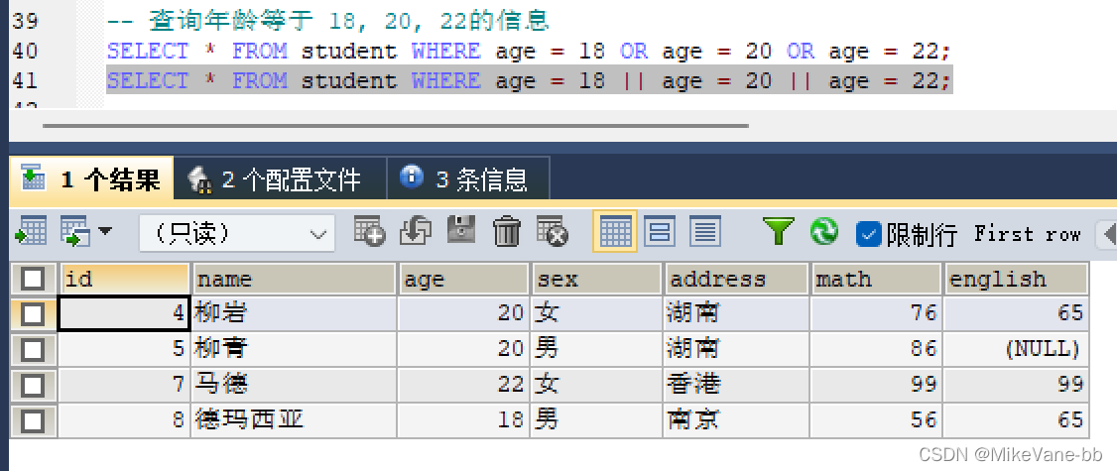The height and width of the screenshot is (471, 1117).
Task: Check the row checkbox for 德玛西亚
Action: [34, 420]
